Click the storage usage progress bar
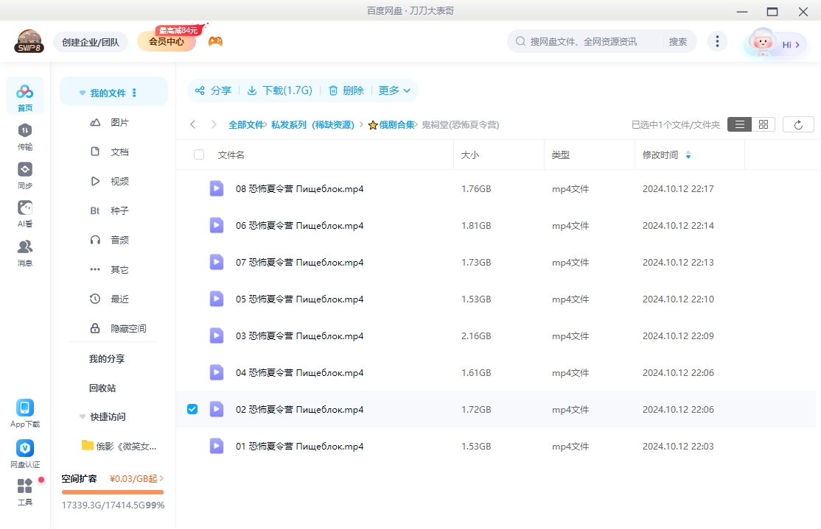This screenshot has width=821, height=529. tap(112, 491)
